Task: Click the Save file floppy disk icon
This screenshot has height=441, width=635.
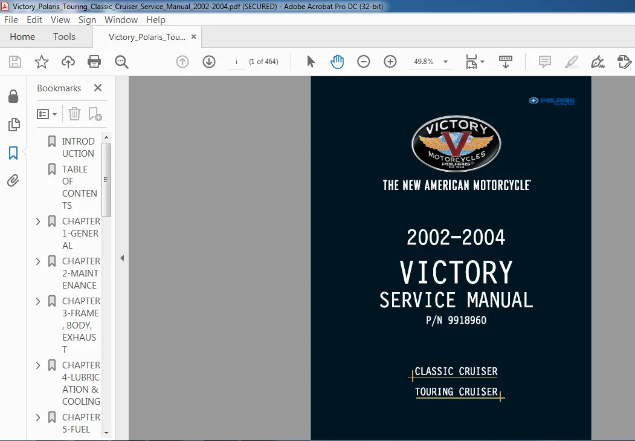Action: pos(15,62)
